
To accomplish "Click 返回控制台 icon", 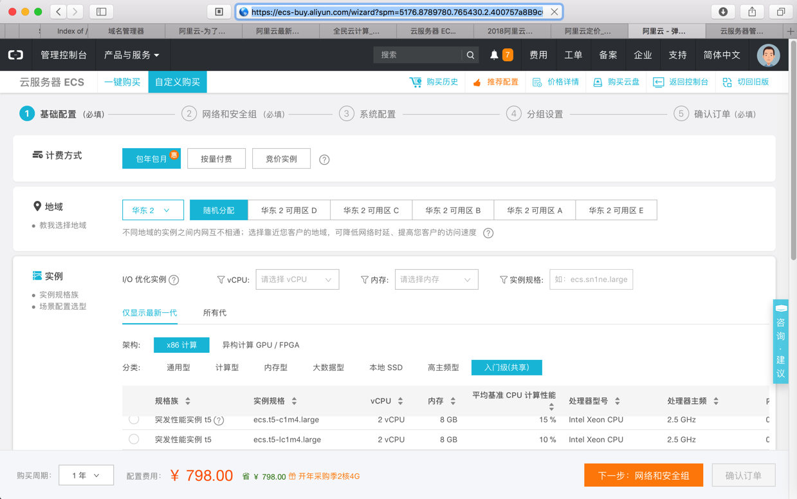I will click(x=659, y=82).
